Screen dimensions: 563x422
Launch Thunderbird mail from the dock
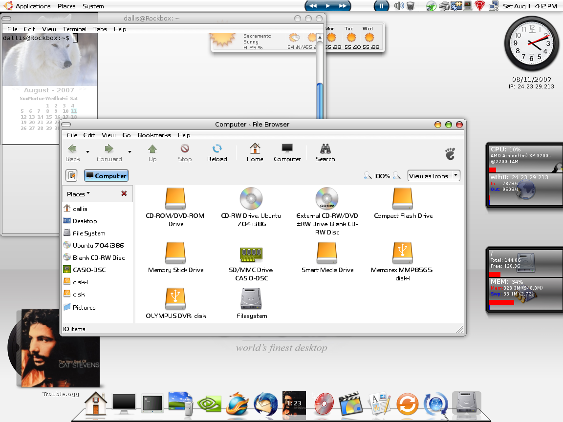click(x=266, y=404)
